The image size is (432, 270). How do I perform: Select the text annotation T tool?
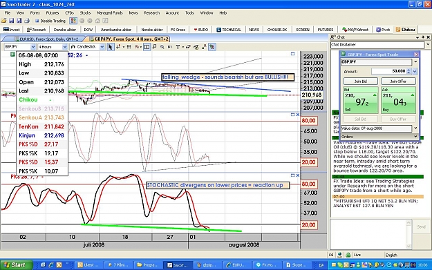click(x=178, y=47)
